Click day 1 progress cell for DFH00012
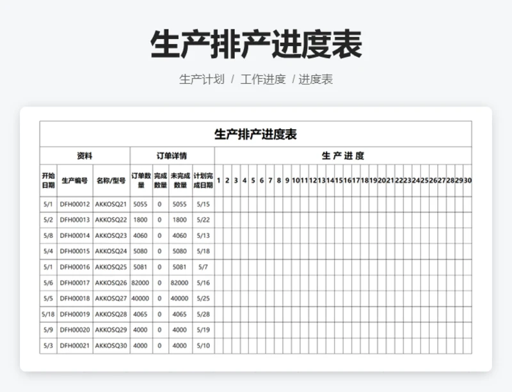This screenshot has width=512, height=392. 219,205
